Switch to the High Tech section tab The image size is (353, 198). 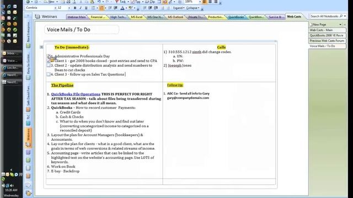118,17
